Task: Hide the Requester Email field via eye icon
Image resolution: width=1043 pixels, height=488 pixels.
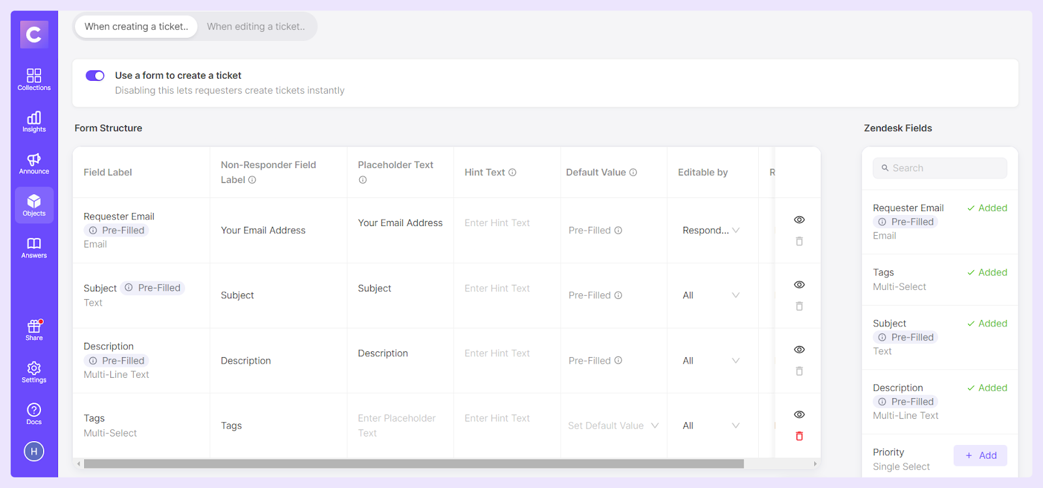Action: coord(799,220)
